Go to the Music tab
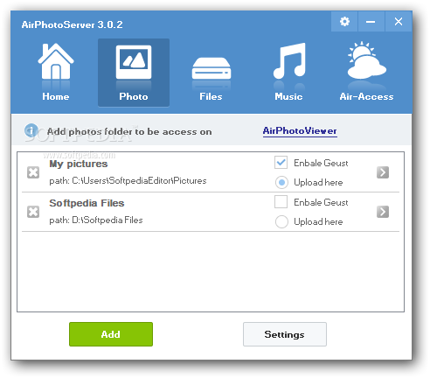This screenshot has width=430, height=378. click(x=288, y=73)
